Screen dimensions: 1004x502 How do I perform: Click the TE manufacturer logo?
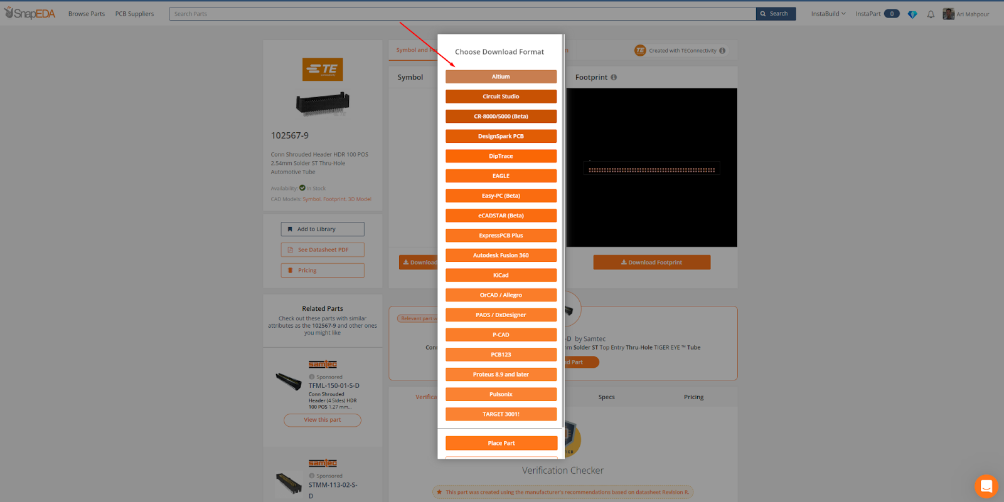point(323,69)
